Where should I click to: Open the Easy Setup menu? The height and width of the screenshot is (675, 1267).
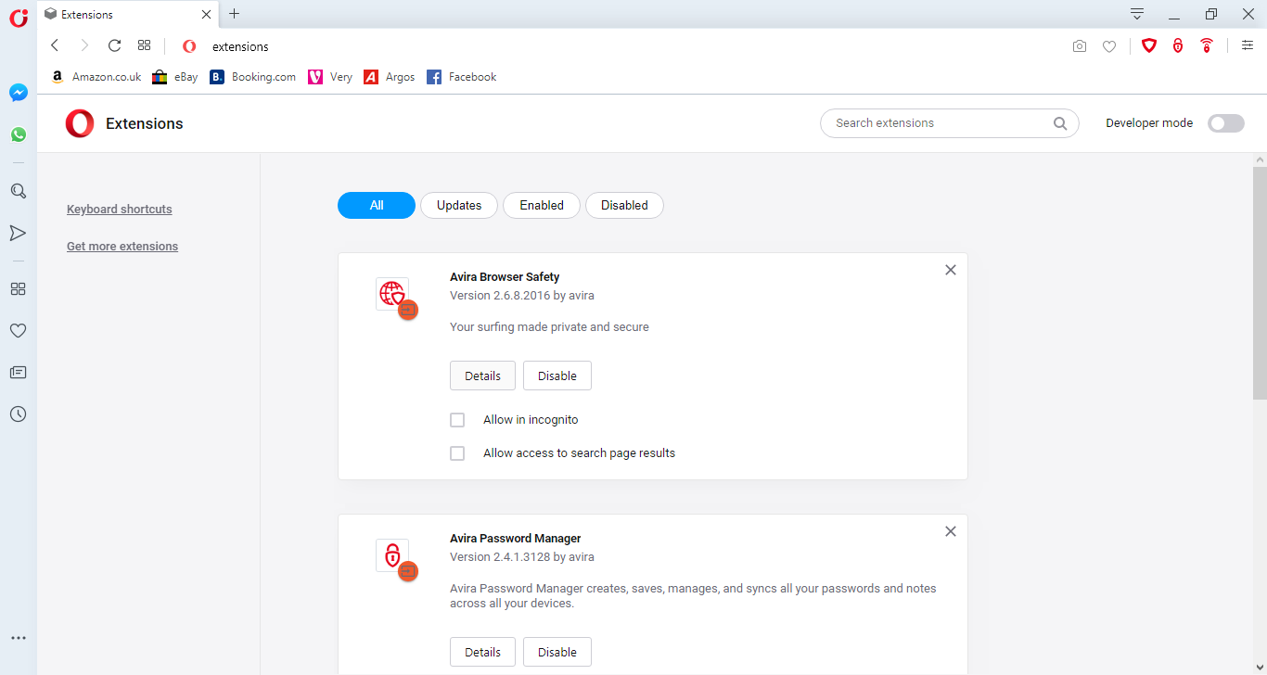[x=1248, y=45]
